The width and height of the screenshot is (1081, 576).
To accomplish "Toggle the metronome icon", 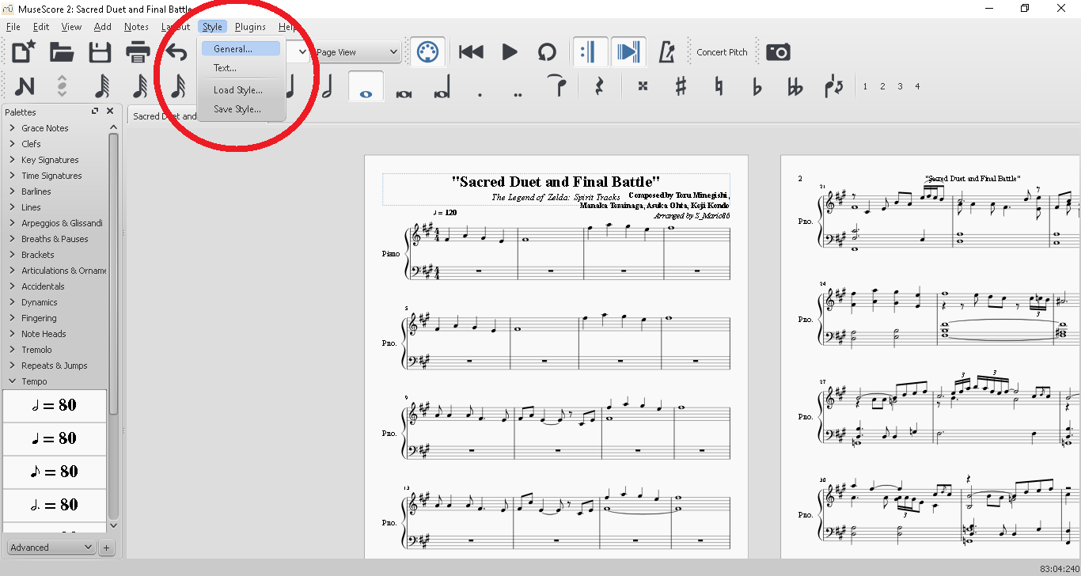I will click(666, 52).
